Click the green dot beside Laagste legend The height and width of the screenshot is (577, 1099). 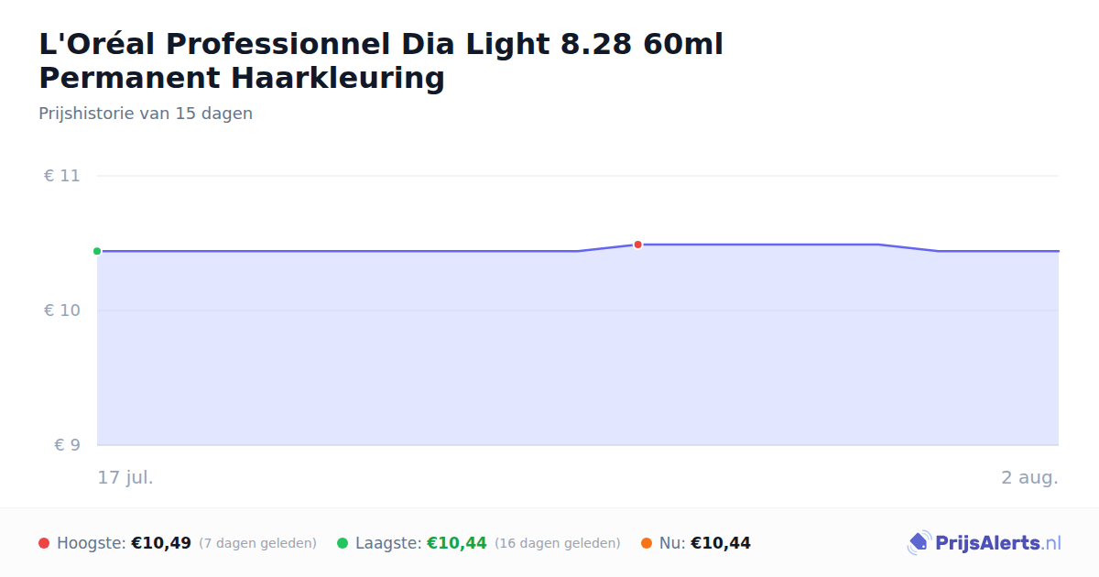[x=343, y=543]
